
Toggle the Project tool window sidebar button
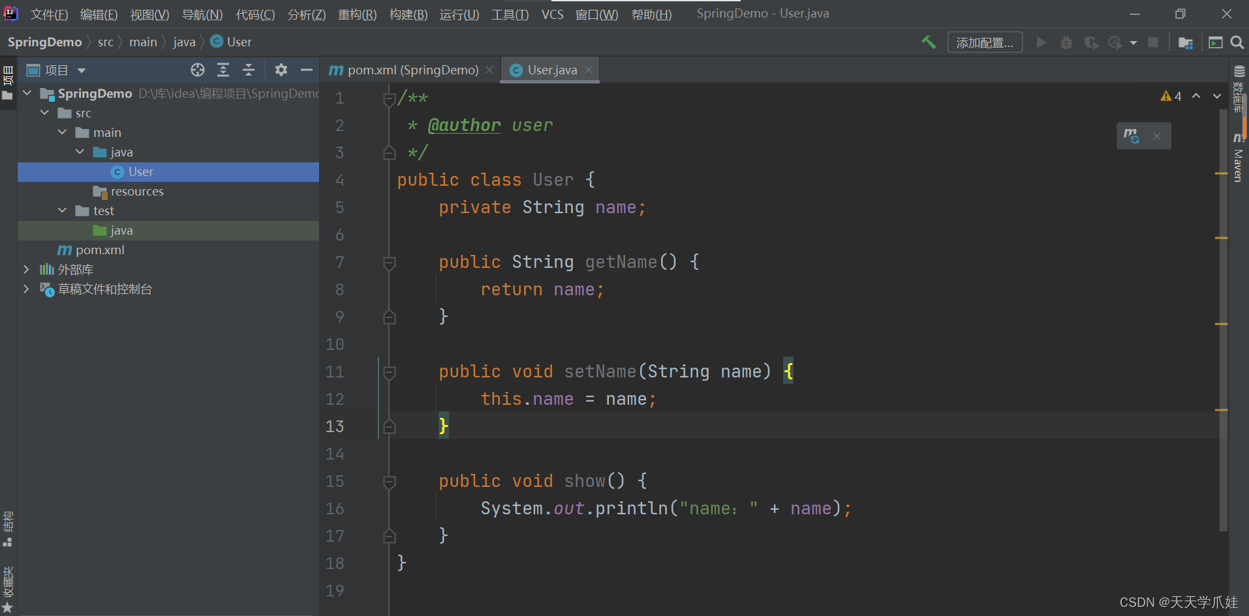point(8,83)
